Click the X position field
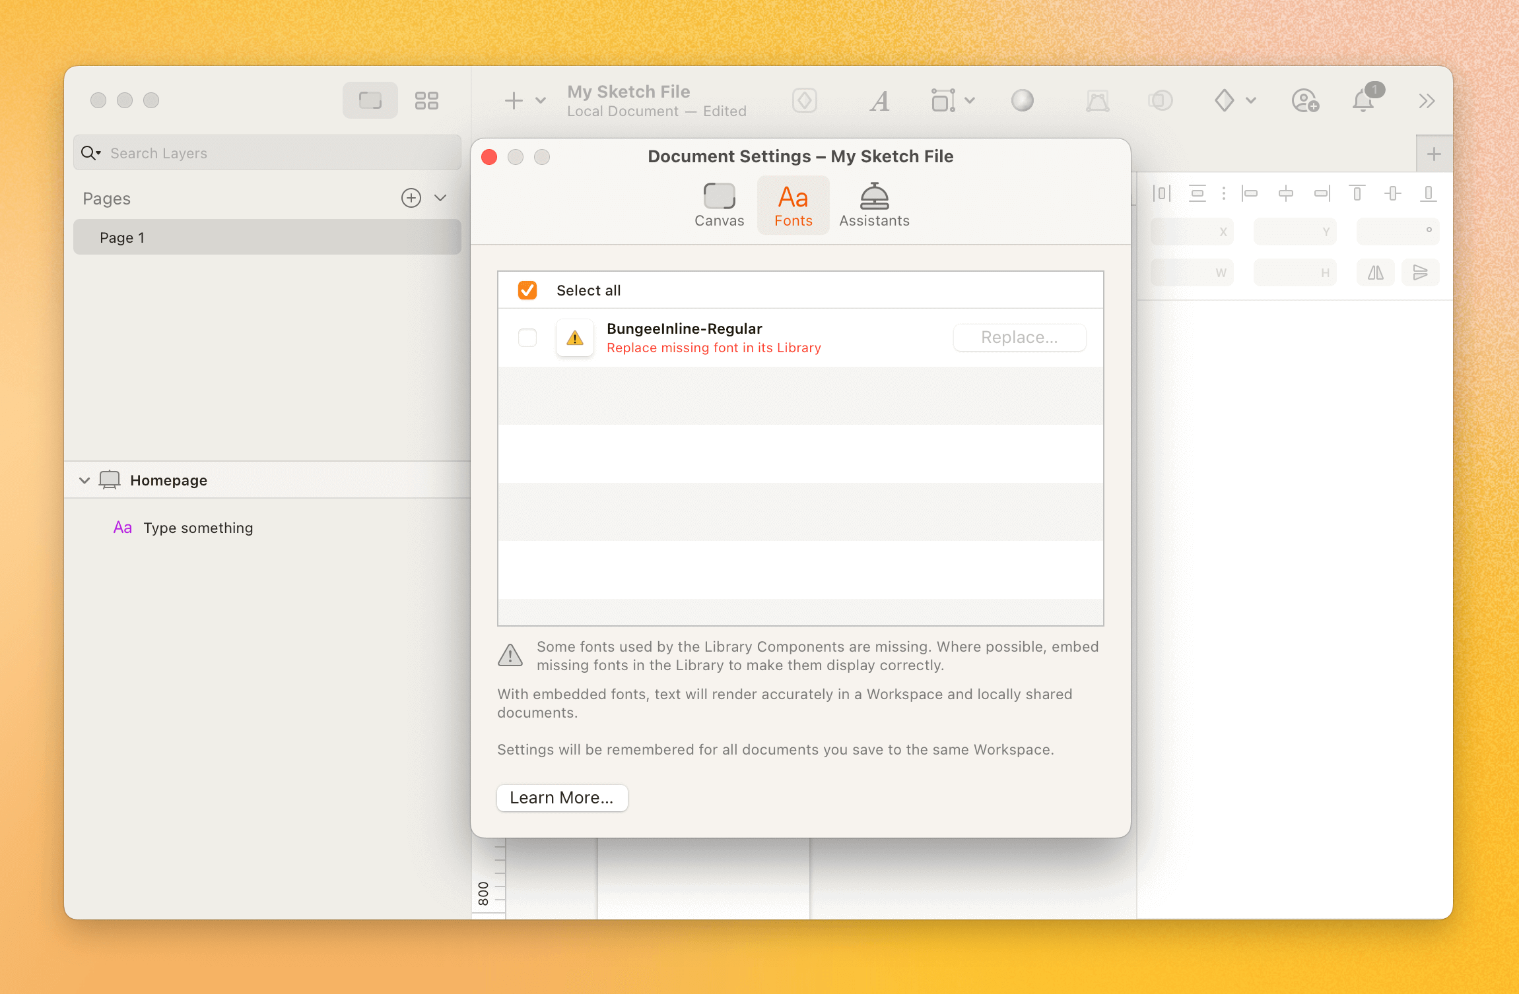Image resolution: width=1519 pixels, height=994 pixels. pos(1192,232)
